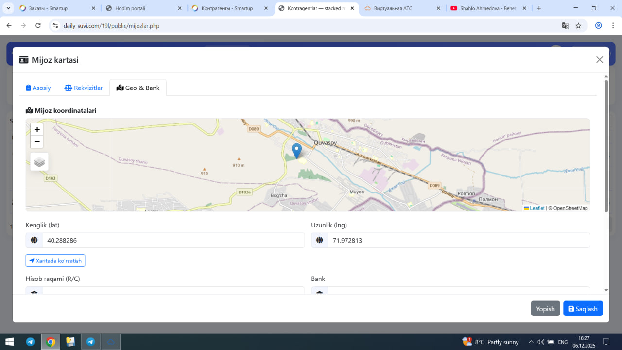Open Telegram from the taskbar
This screenshot has width=622, height=350.
tap(30, 342)
